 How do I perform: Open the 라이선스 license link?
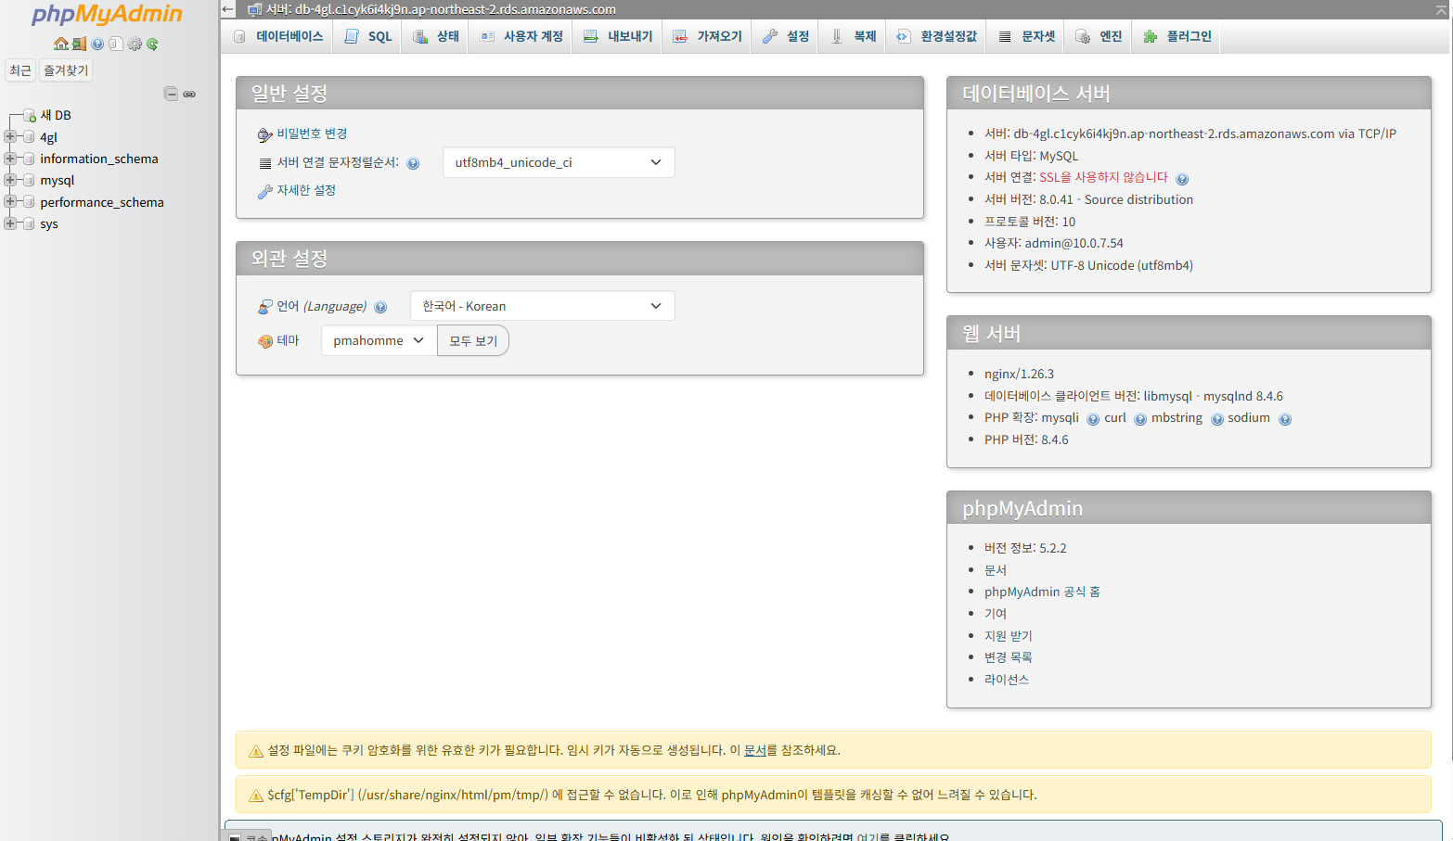pyautogui.click(x=1007, y=680)
